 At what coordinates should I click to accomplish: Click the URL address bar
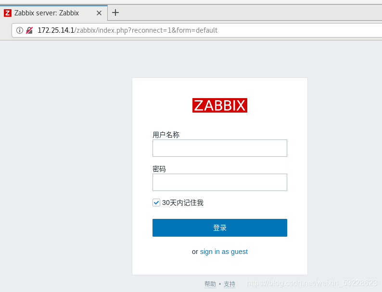click(x=196, y=30)
